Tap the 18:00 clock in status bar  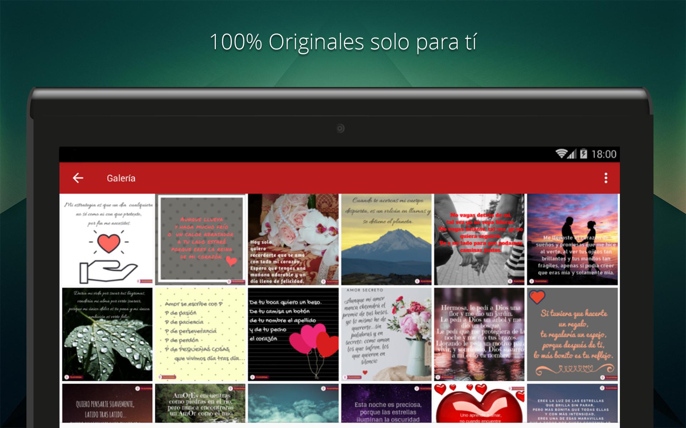pyautogui.click(x=604, y=154)
